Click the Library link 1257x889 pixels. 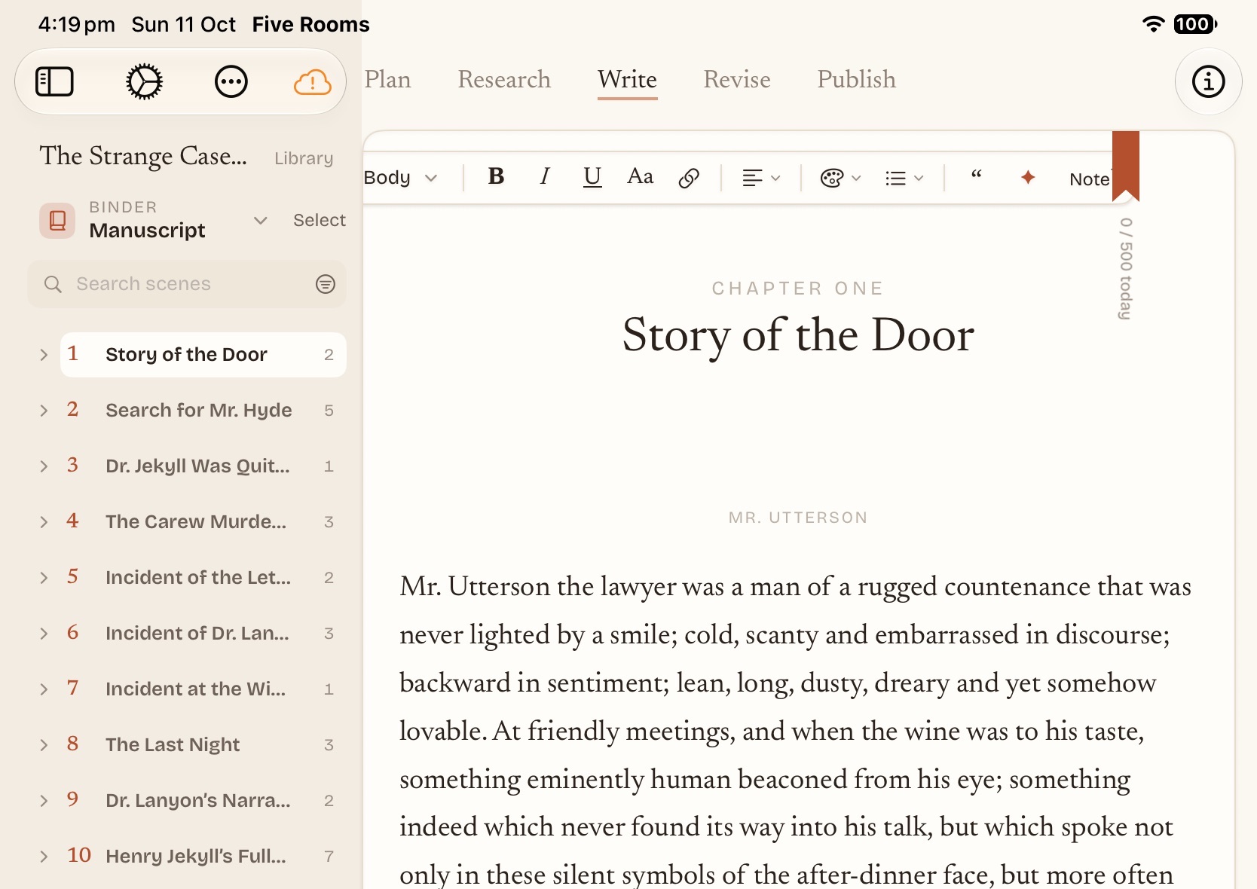304,158
